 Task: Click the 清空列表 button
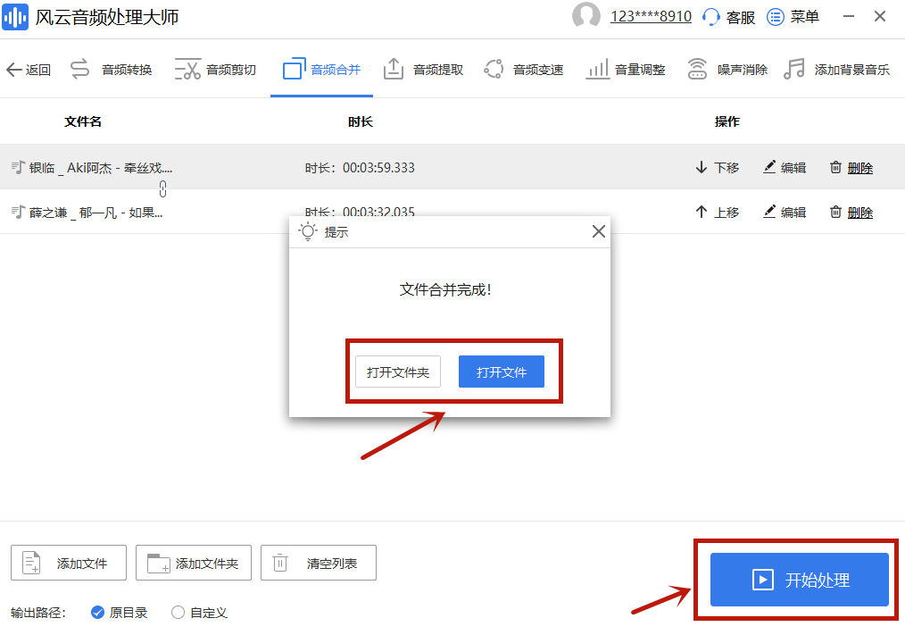tap(319, 563)
